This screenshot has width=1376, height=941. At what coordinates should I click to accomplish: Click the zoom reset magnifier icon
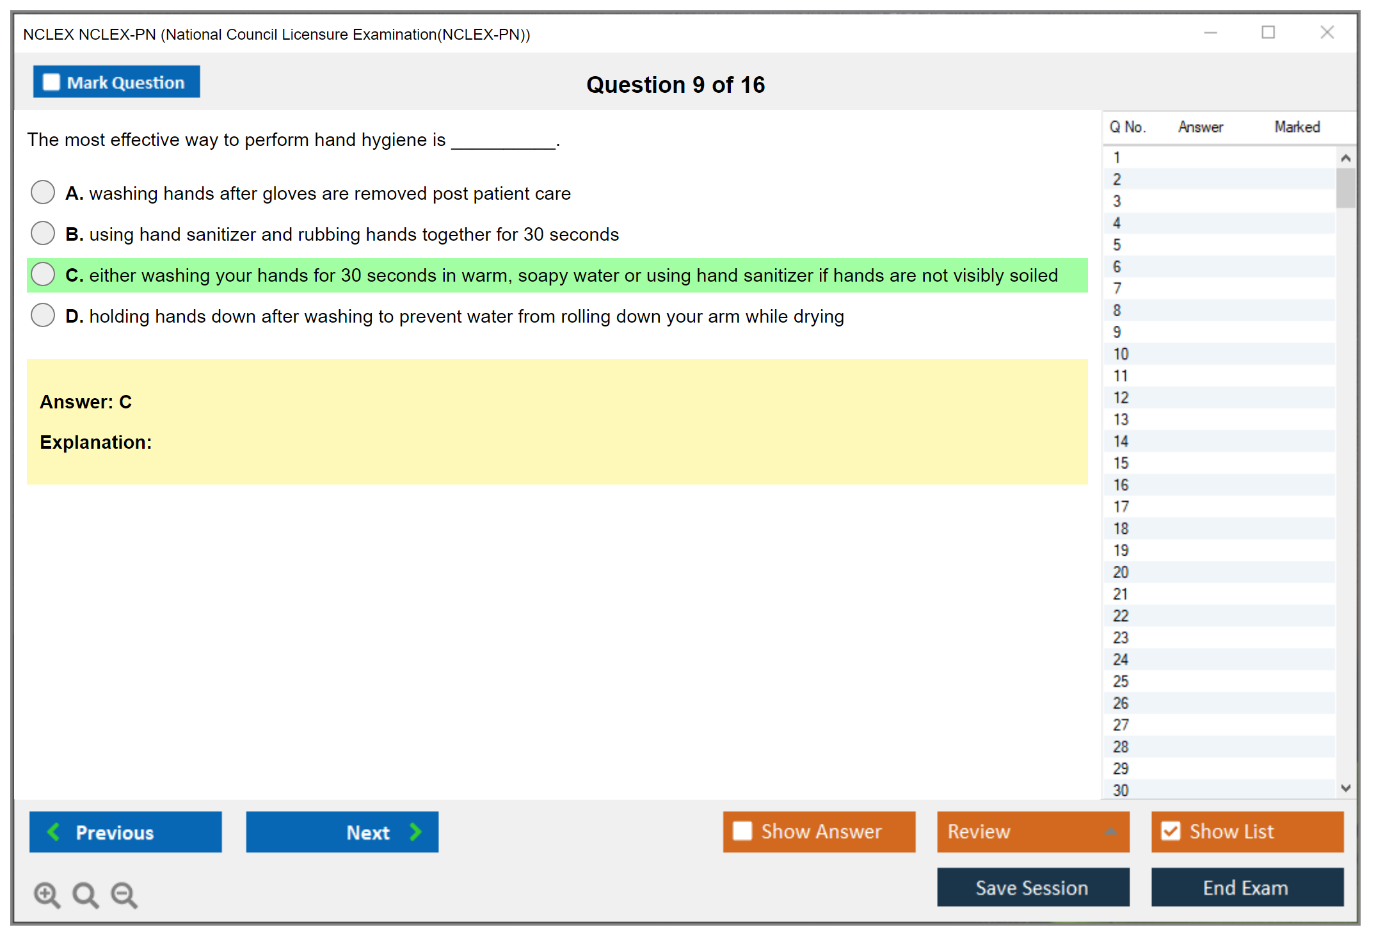click(x=85, y=894)
